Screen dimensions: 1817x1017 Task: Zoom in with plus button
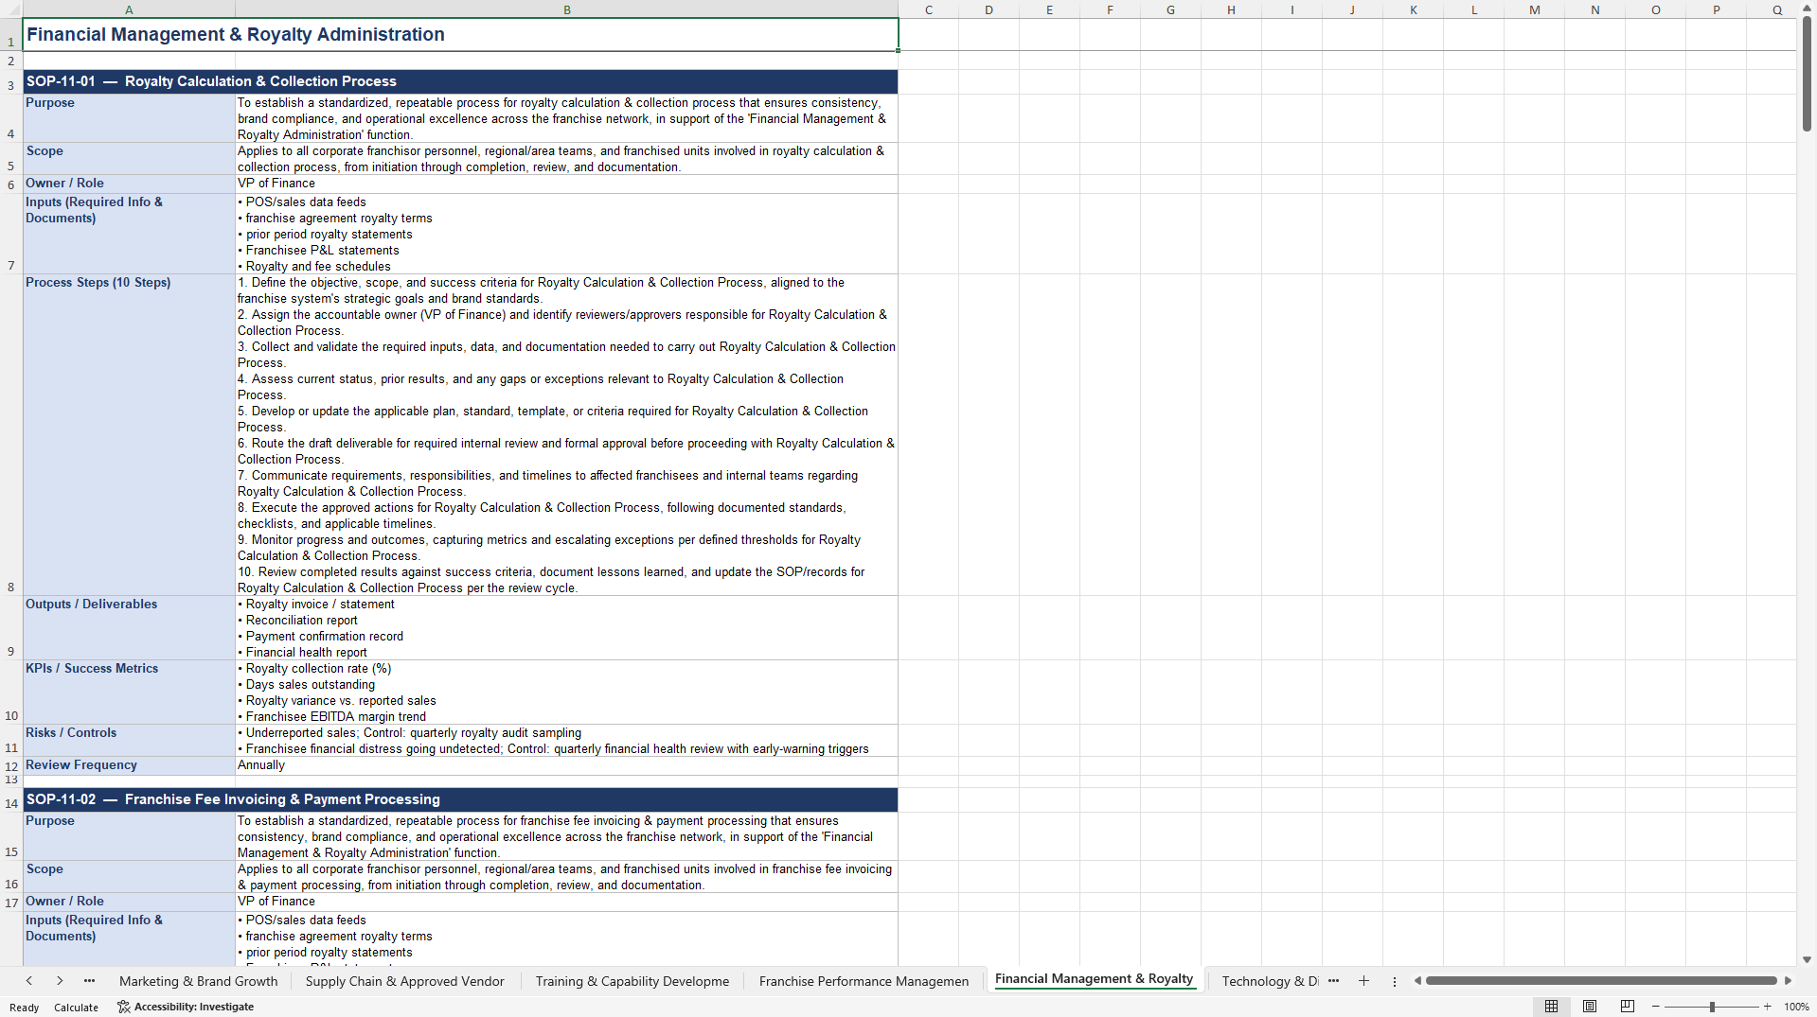point(1767,1007)
